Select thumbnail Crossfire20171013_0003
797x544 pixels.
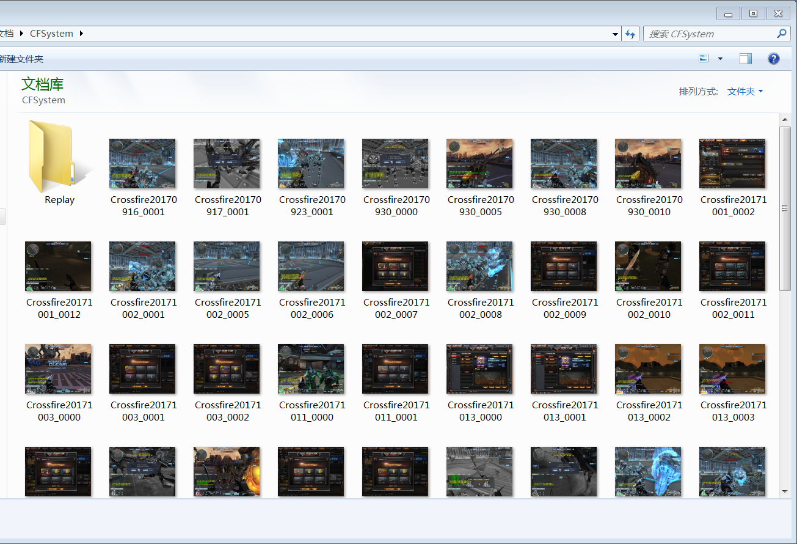click(x=732, y=369)
